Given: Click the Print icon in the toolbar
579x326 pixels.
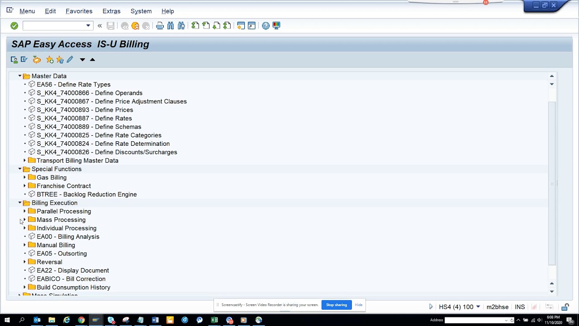Looking at the screenshot, I should coord(160,26).
